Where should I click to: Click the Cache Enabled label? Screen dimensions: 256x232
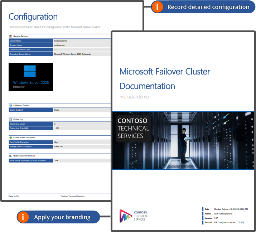(x=31, y=110)
